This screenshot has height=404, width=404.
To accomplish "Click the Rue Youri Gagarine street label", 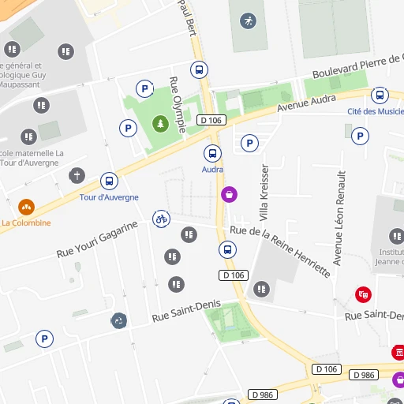I will [x=97, y=239].
